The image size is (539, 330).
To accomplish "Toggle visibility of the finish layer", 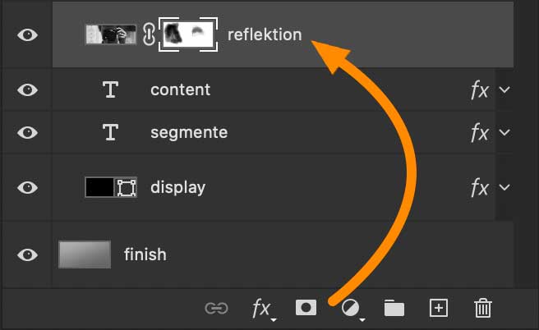I will pyautogui.click(x=27, y=254).
